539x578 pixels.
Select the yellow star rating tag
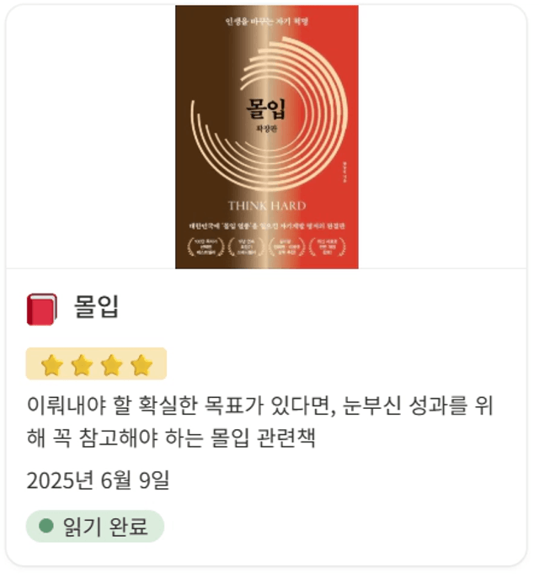coord(96,363)
